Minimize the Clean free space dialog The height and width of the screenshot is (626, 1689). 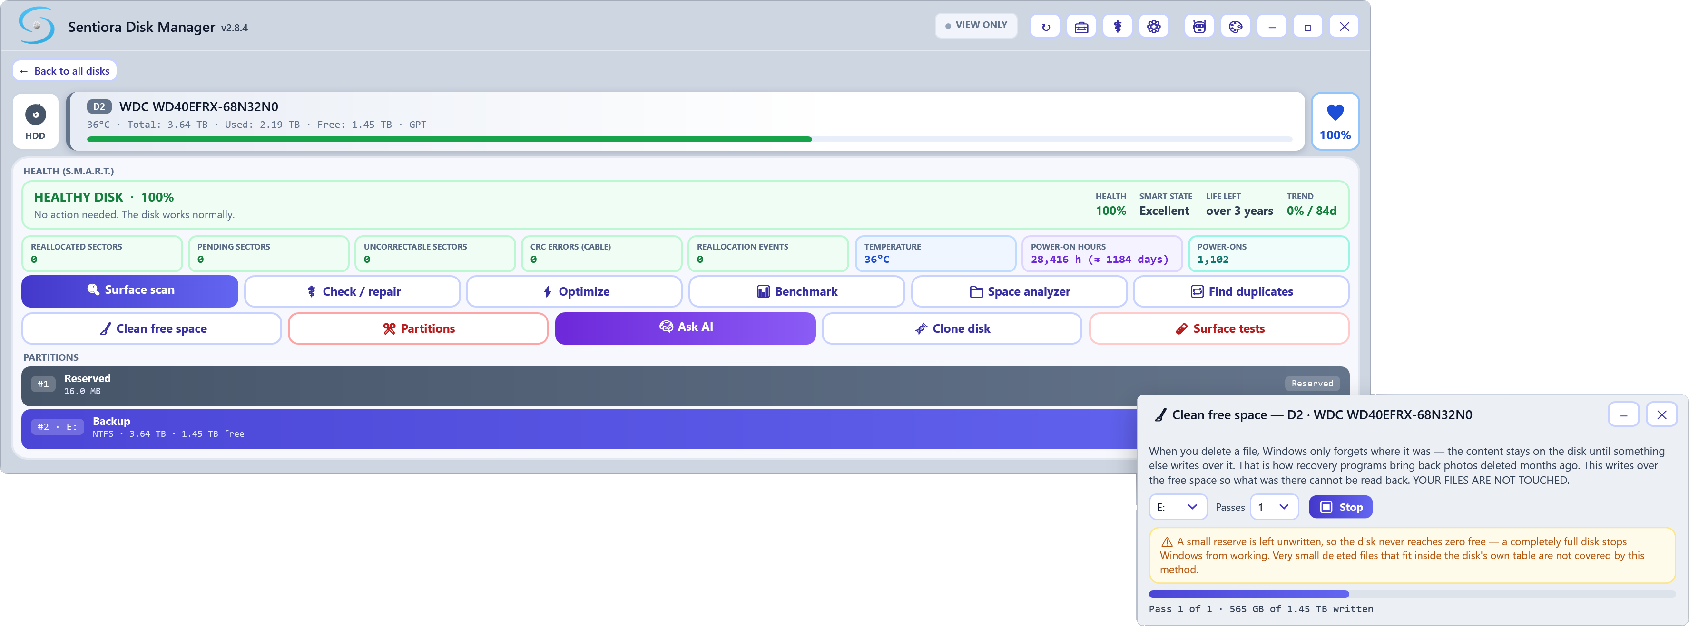1623,415
